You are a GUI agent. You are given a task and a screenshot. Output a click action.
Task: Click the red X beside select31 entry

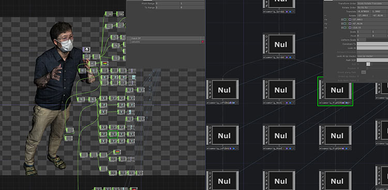pyautogui.click(x=203, y=42)
